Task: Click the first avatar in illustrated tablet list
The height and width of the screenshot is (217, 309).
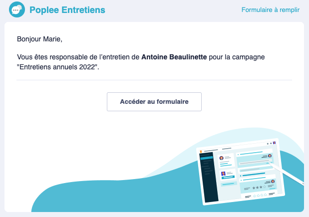Action: point(222,158)
